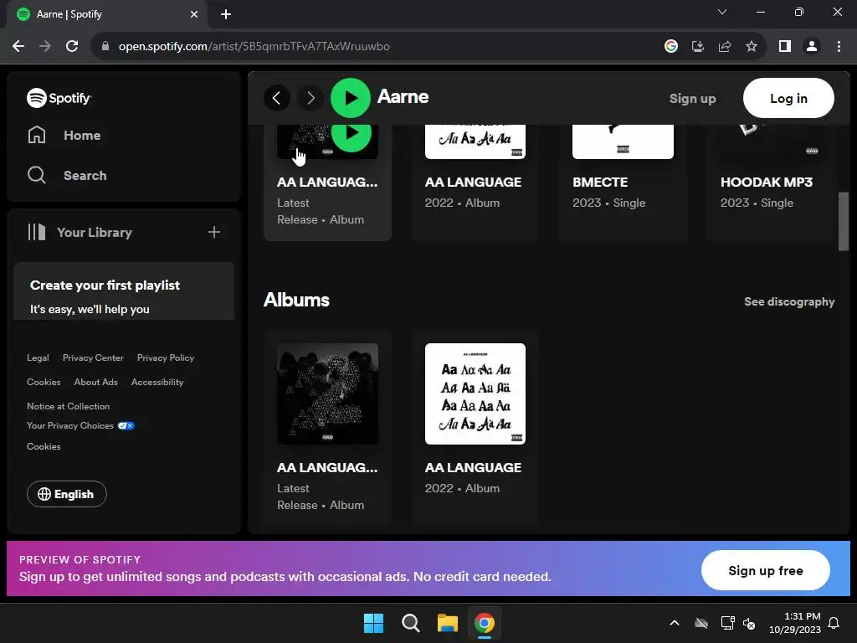Viewport: 857px width, 643px height.
Task: Open a new browser tab
Action: [x=226, y=14]
